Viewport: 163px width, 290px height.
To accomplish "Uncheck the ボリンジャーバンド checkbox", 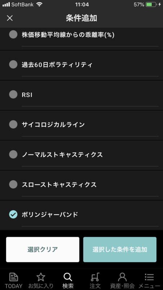I will [x=13, y=215].
